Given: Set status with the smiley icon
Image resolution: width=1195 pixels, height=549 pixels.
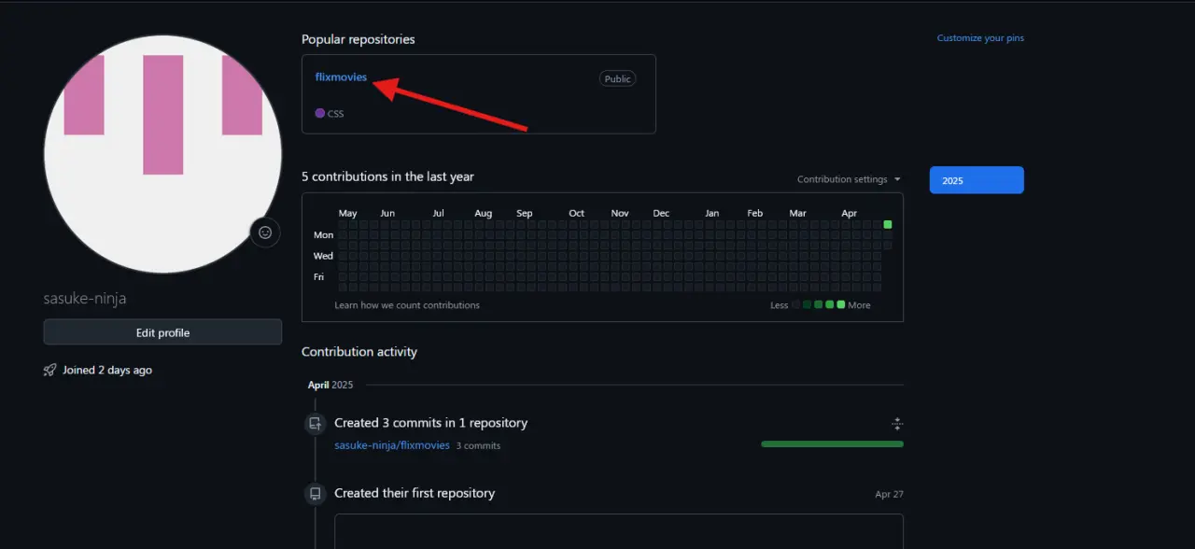Looking at the screenshot, I should coord(265,232).
